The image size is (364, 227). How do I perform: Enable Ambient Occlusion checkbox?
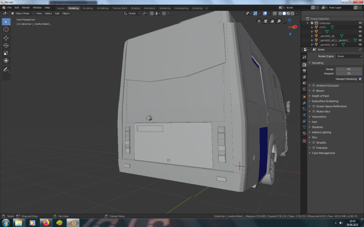click(313, 86)
